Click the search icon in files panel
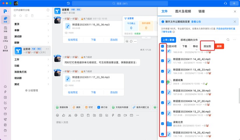 [x=228, y=40]
